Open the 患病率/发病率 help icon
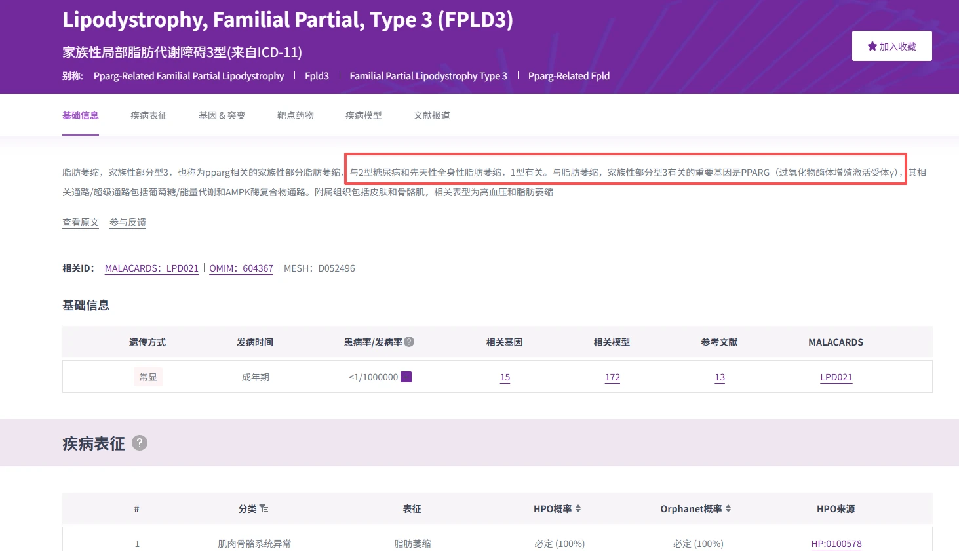The width and height of the screenshot is (959, 551). [x=408, y=341]
